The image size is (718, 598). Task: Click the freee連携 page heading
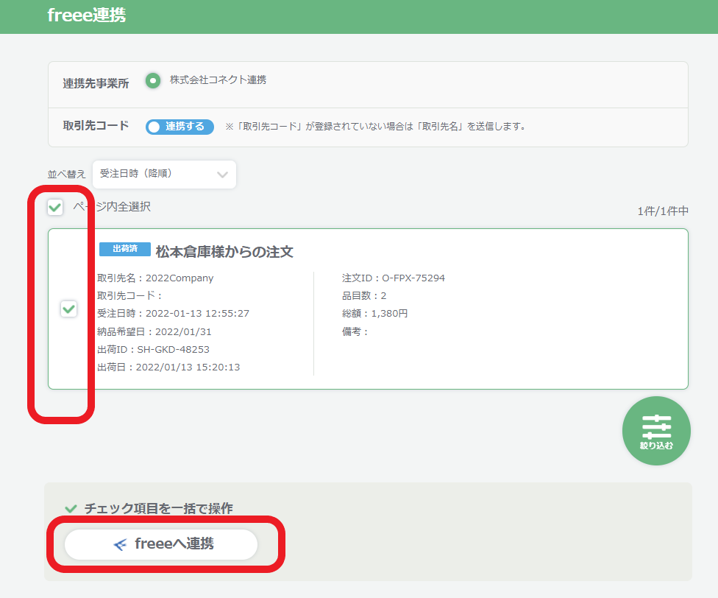click(87, 15)
